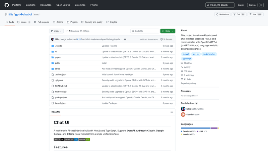Open the .vscode folder icon
The image size is (268, 151).
click(53, 46)
